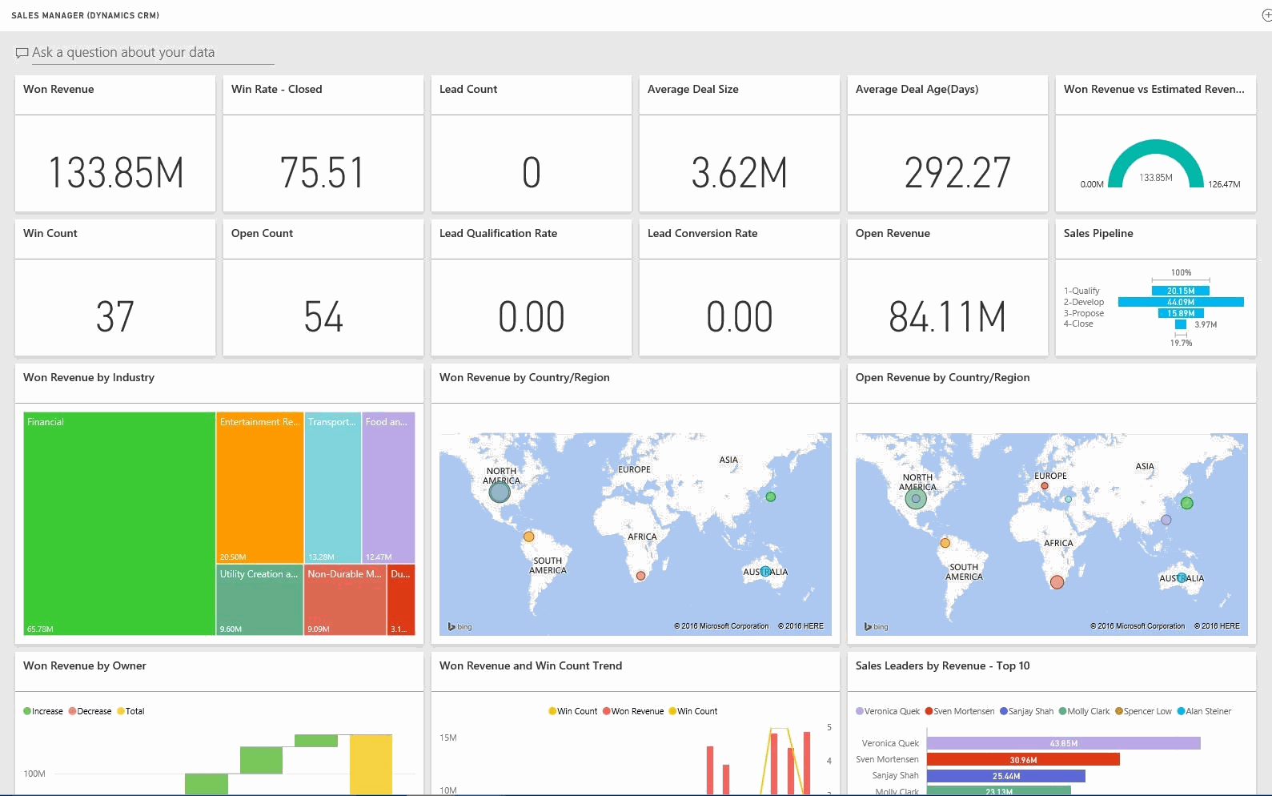Click Sales Leaders by Revenue - Top 10 title
Screen dimensions: 1272x796
pyautogui.click(x=942, y=666)
